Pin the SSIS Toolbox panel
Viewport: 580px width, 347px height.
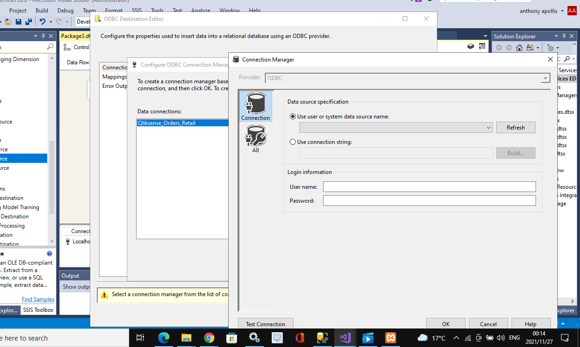coord(44,36)
